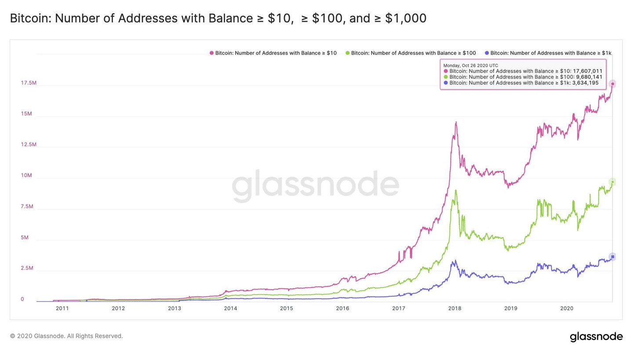Viewport: 633px width, 353px height.
Task: Click the blue ≥ $1k legend dot
Action: (487, 53)
